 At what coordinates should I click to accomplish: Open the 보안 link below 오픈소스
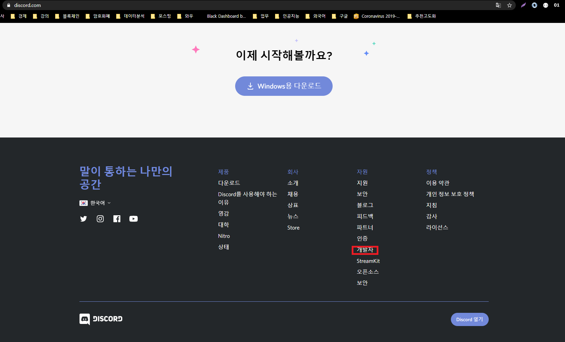[x=362, y=283]
